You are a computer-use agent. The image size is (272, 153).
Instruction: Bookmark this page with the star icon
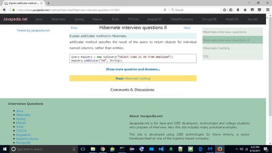(x=224, y=10)
